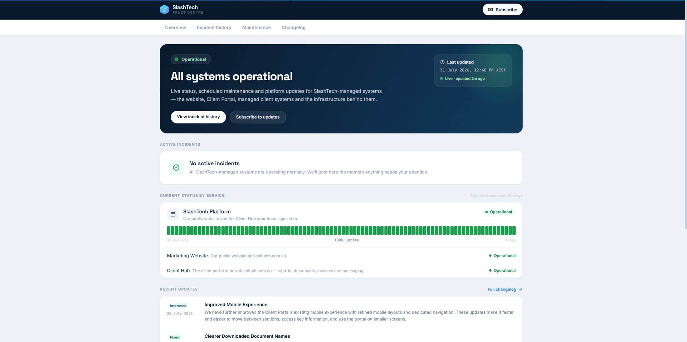This screenshot has width=687, height=342.
Task: Click the Fixed tag on the update
Action: (x=175, y=337)
